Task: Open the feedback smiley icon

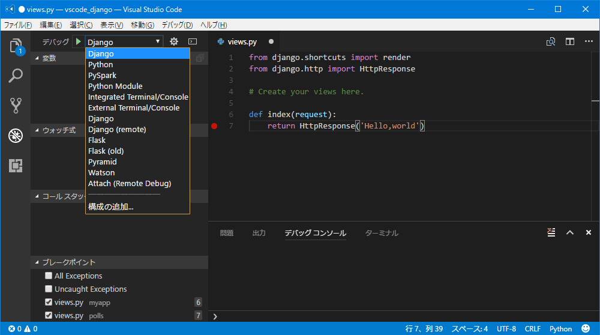Action: coord(586,328)
